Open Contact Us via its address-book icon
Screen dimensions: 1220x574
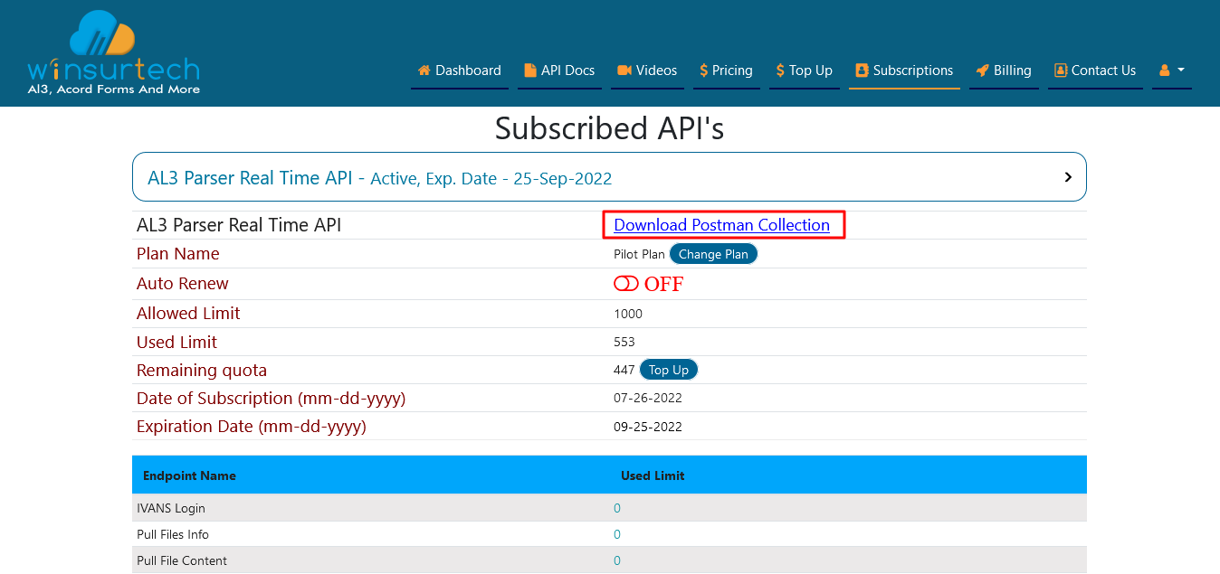click(x=1060, y=70)
